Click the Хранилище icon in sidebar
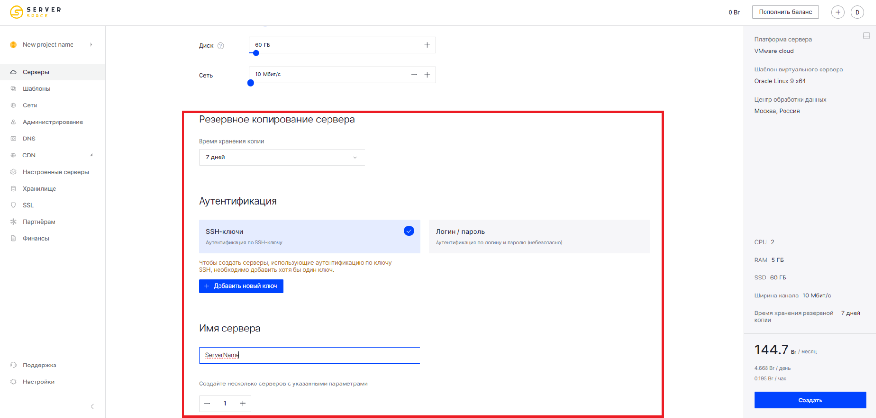 point(13,189)
